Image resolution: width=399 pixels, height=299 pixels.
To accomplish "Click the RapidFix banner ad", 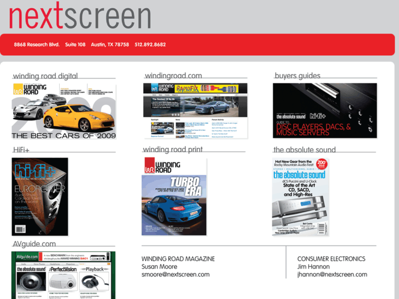I will point(206,88).
